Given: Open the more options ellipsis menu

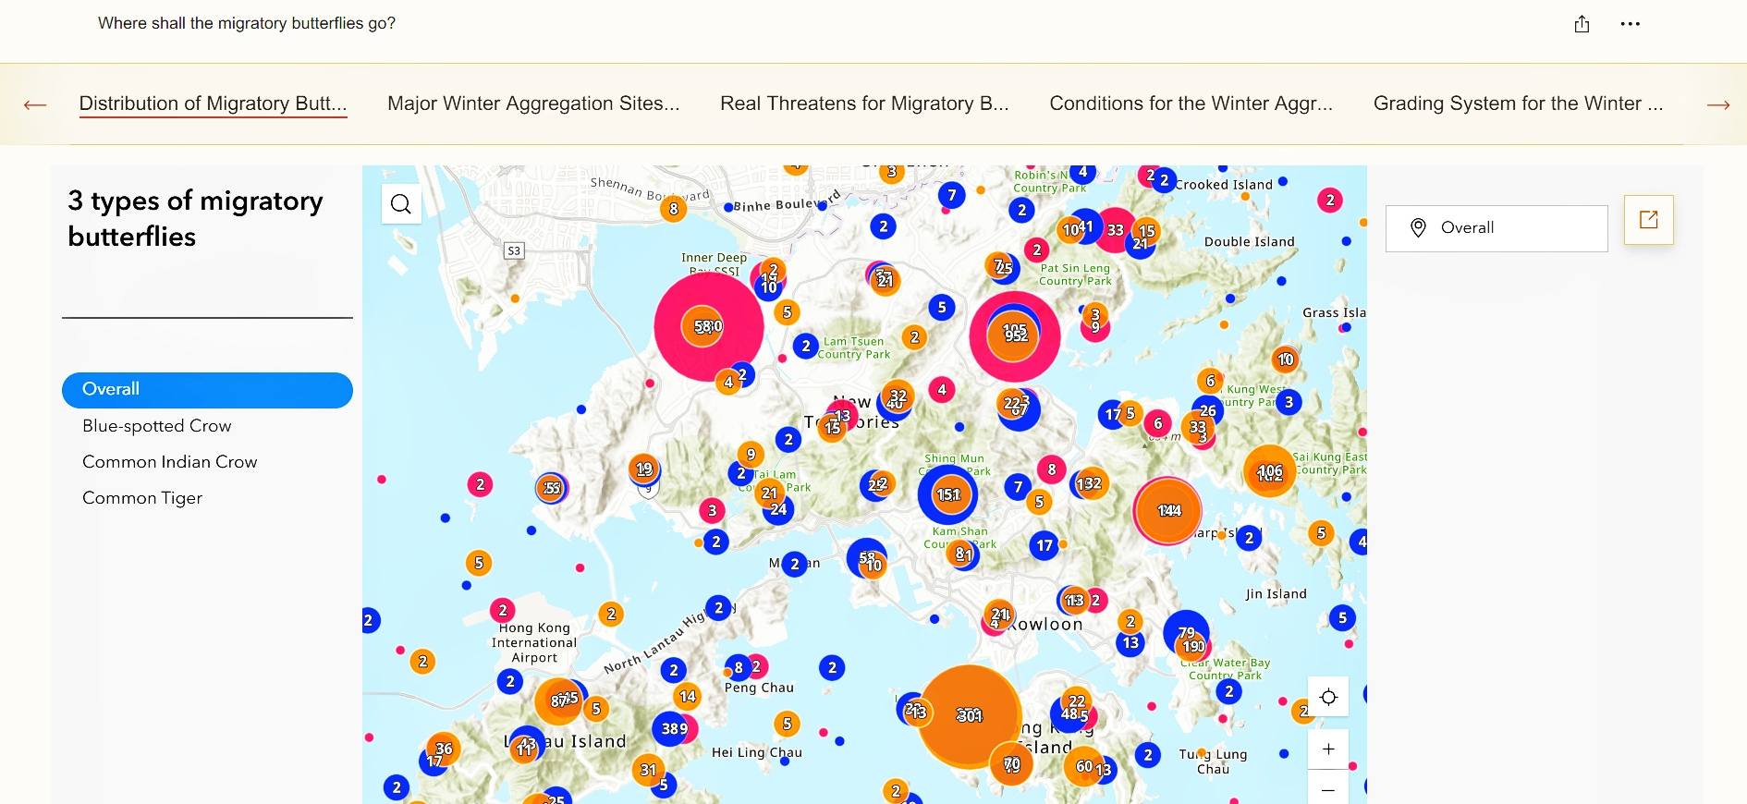Looking at the screenshot, I should (x=1630, y=24).
